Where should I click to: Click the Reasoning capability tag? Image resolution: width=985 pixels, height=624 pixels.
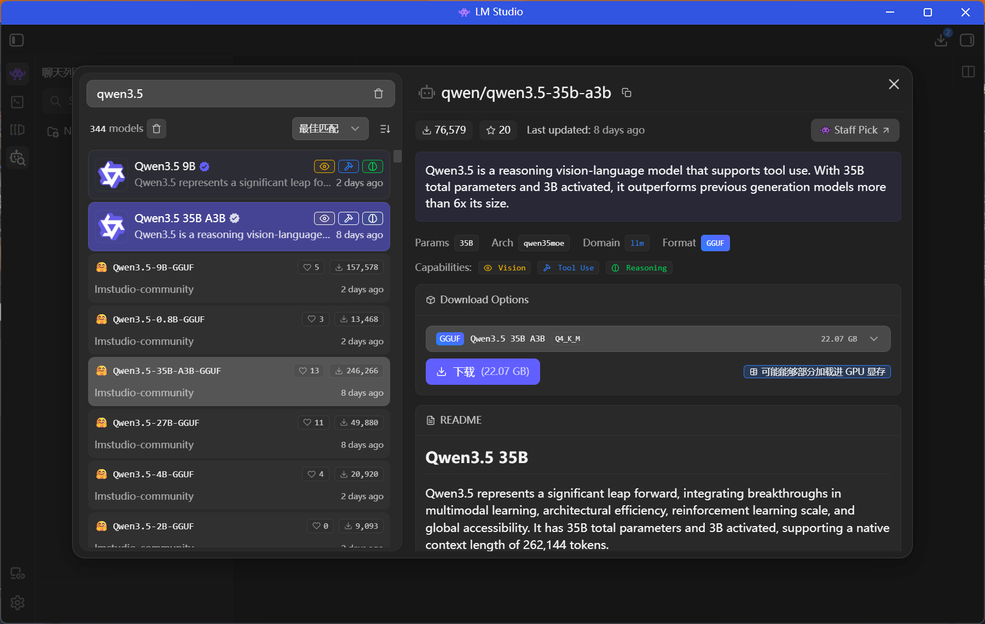(639, 268)
